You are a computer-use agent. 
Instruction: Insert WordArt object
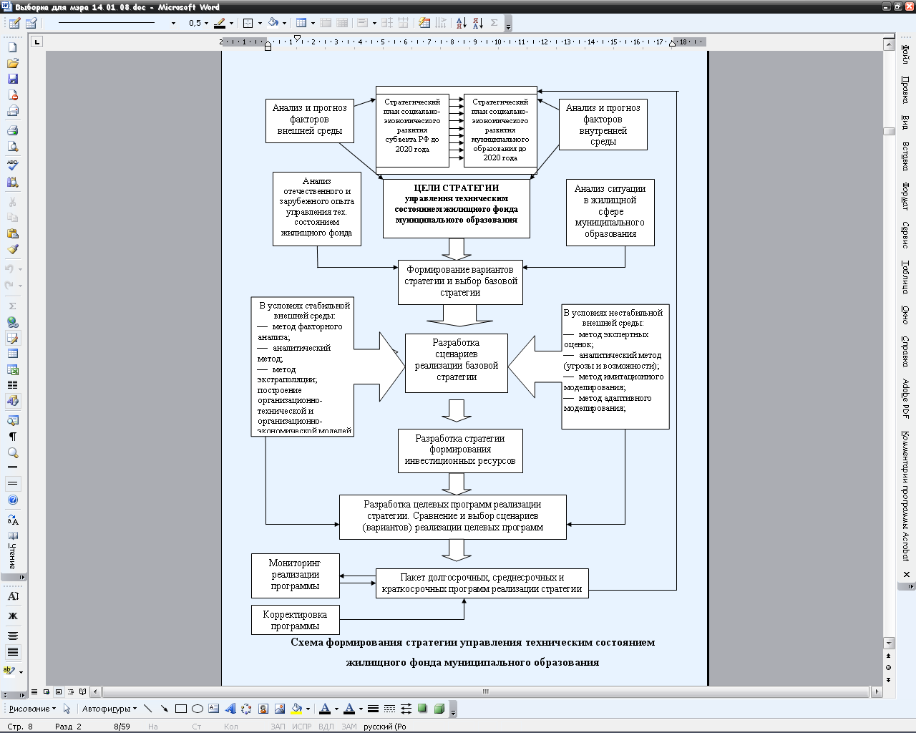(x=230, y=709)
